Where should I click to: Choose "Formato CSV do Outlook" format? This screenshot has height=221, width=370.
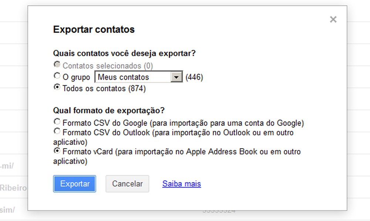coord(57,131)
